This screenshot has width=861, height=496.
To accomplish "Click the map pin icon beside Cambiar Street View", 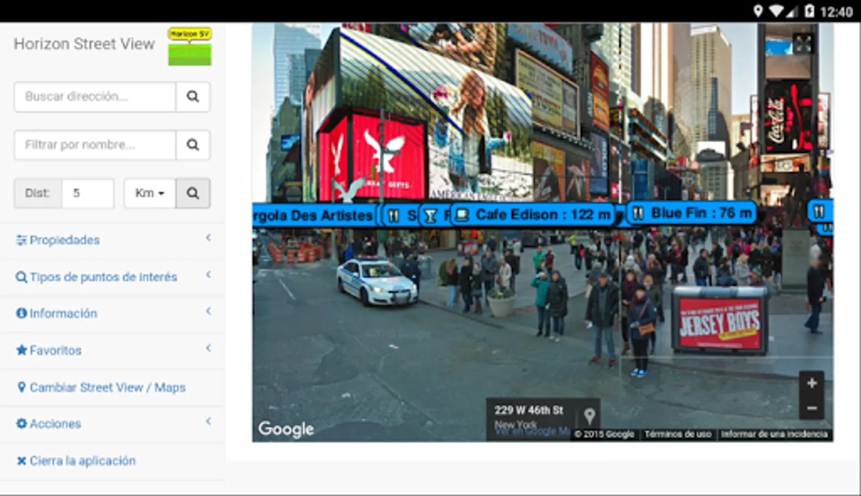I will click(x=21, y=387).
